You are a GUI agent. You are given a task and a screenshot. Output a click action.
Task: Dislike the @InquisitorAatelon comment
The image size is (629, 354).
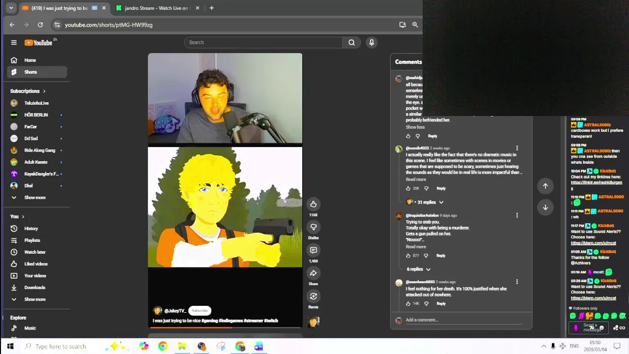[426, 256]
